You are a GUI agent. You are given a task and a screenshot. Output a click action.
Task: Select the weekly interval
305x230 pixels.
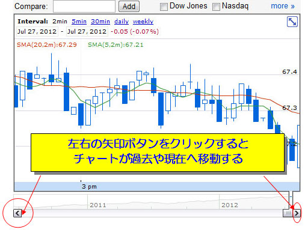click(x=143, y=22)
